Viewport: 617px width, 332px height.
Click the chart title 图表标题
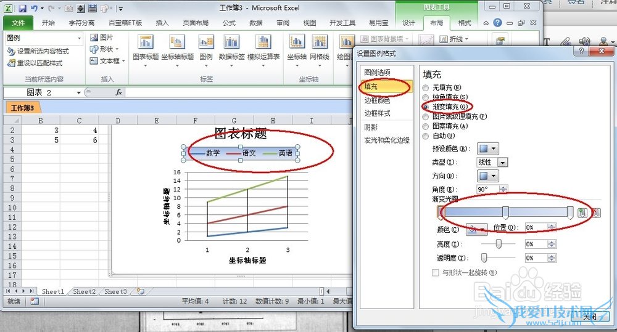[x=241, y=134]
